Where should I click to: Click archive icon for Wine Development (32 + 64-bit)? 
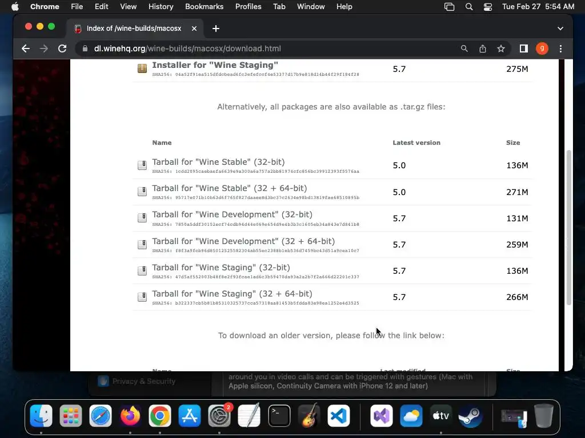pos(142,244)
